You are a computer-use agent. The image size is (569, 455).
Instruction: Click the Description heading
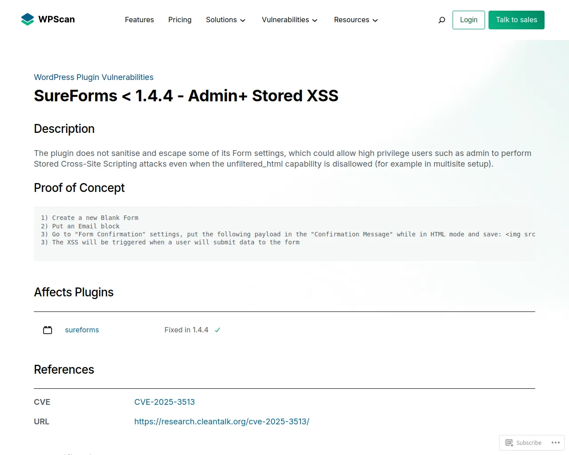64,129
